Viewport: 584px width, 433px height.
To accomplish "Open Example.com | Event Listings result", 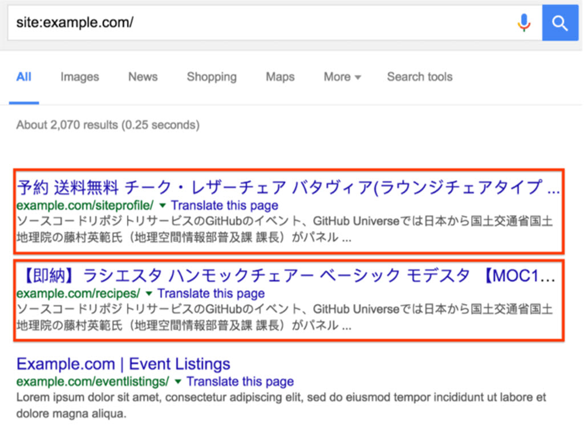I will point(123,364).
